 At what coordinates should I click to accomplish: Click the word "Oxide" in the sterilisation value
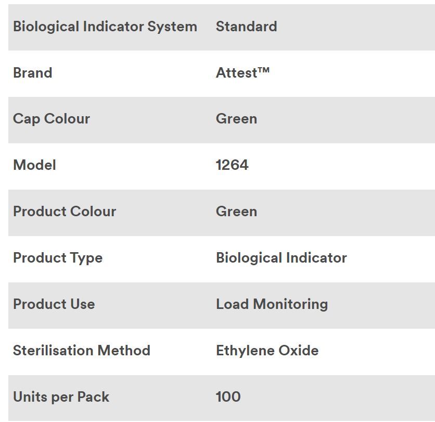pyautogui.click(x=299, y=351)
